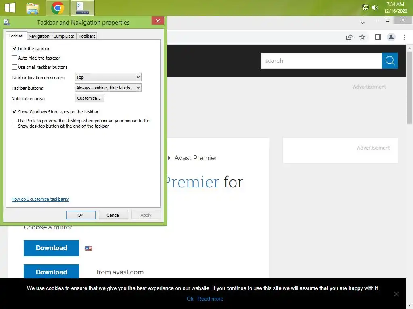Switch to the Toolbars tab

pos(87,36)
